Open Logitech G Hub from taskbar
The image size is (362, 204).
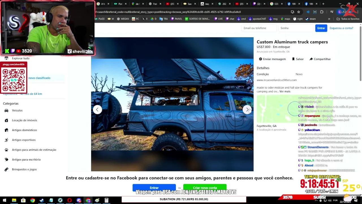point(60,201)
